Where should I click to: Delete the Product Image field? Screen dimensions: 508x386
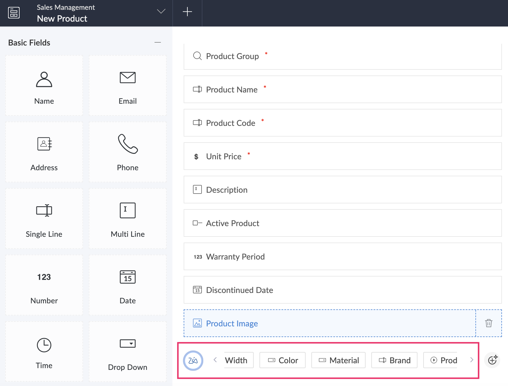[488, 323]
